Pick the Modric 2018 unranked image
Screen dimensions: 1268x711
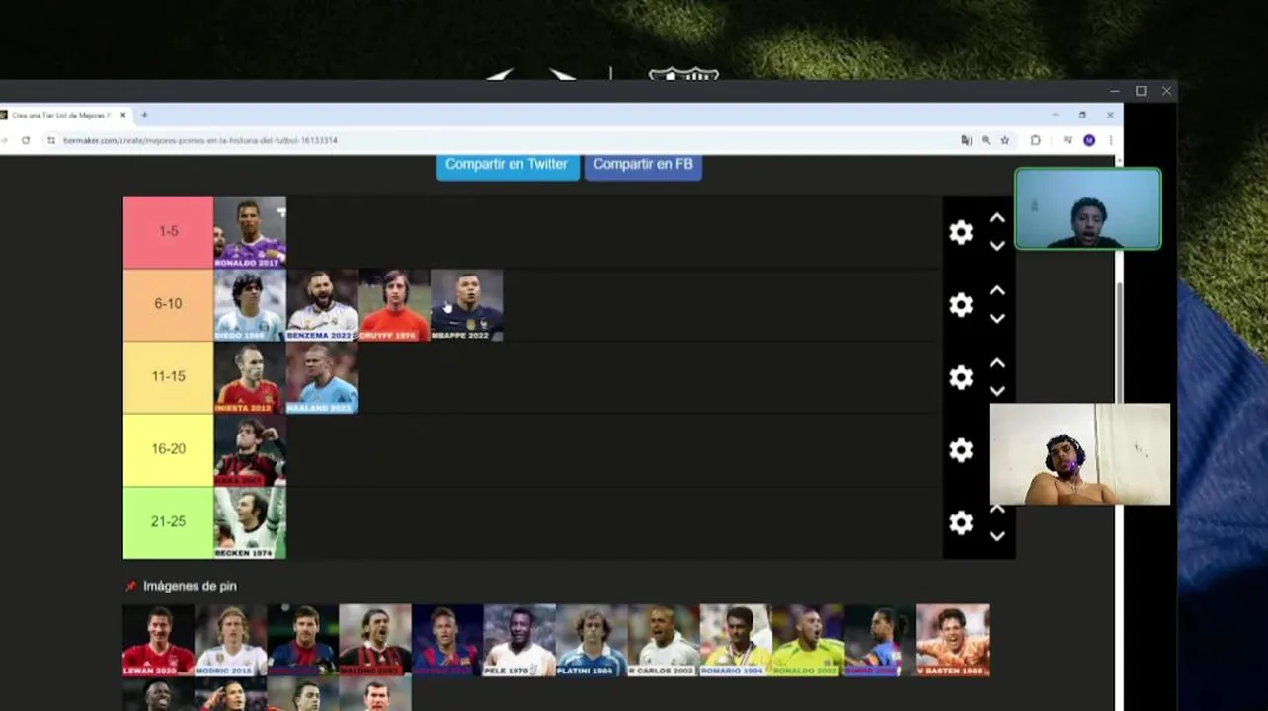tap(230, 640)
